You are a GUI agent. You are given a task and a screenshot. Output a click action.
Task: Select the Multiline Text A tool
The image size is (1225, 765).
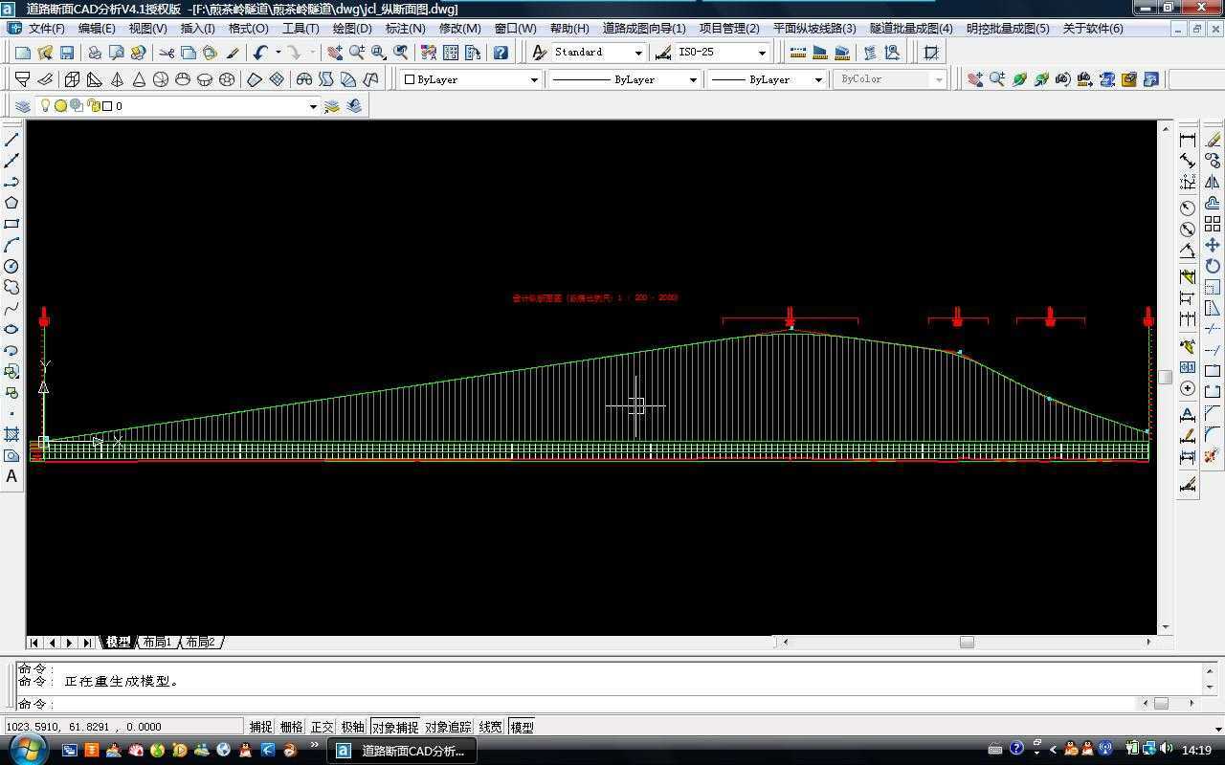pos(11,476)
